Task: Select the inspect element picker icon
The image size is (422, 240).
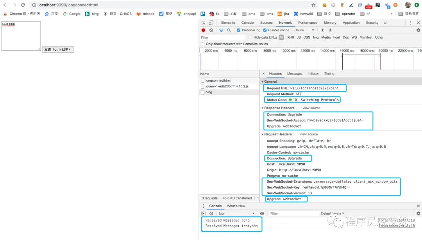Action: (x=204, y=23)
